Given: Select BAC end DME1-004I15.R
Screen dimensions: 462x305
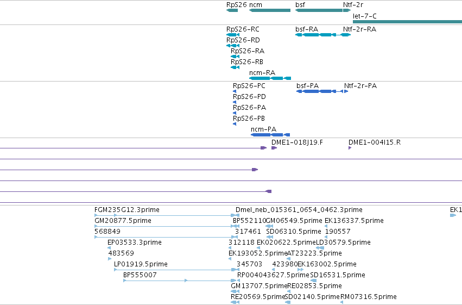Looking at the screenshot, I should [375, 142].
